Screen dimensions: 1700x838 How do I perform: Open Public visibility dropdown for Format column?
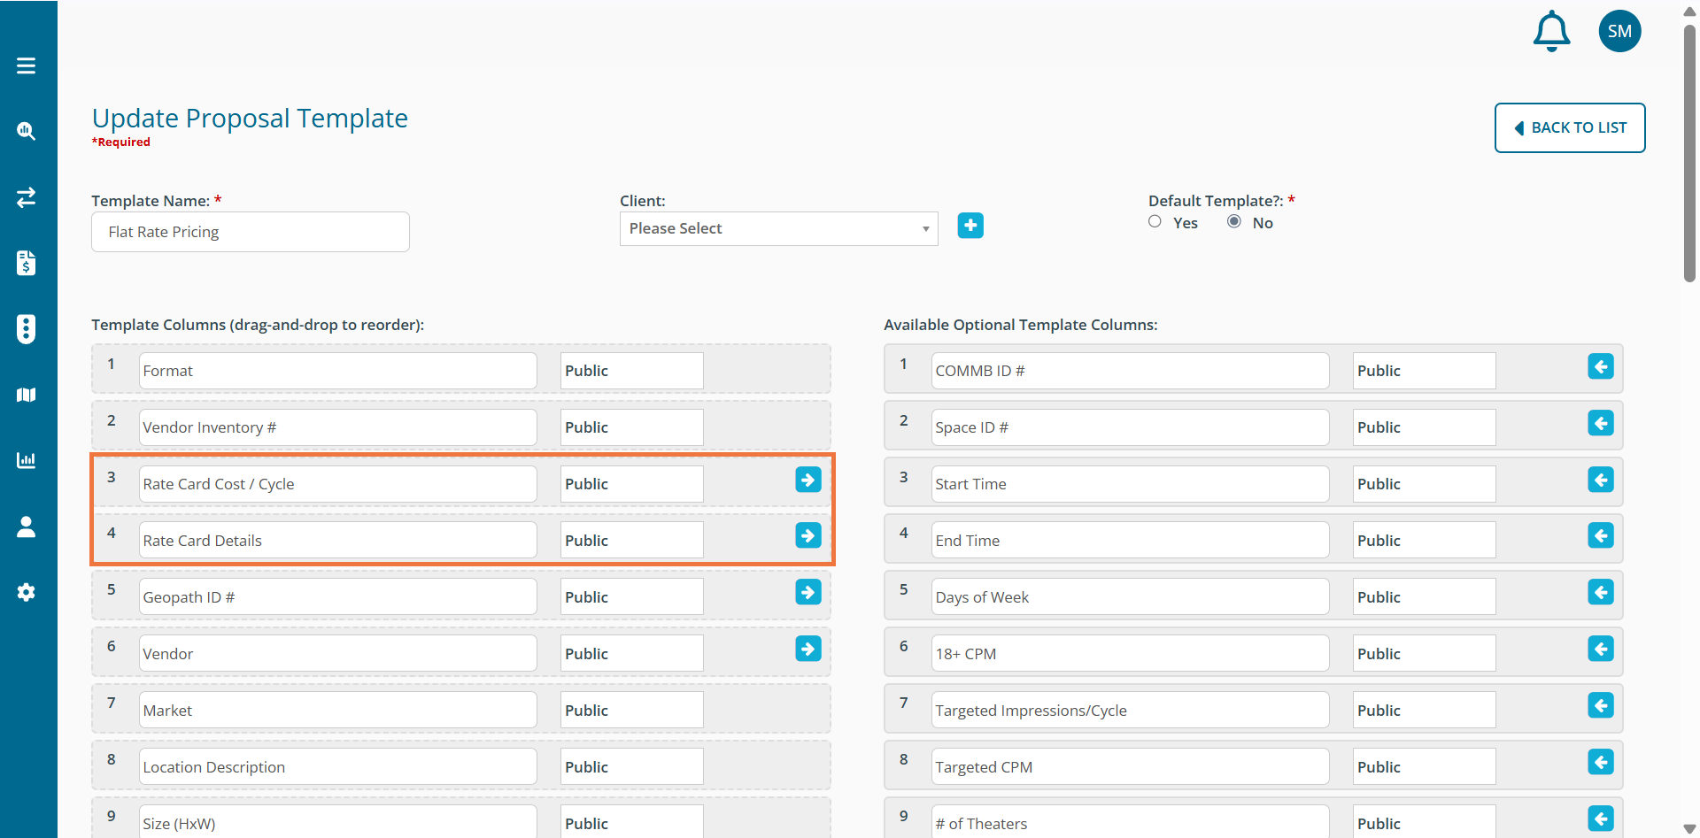point(631,371)
